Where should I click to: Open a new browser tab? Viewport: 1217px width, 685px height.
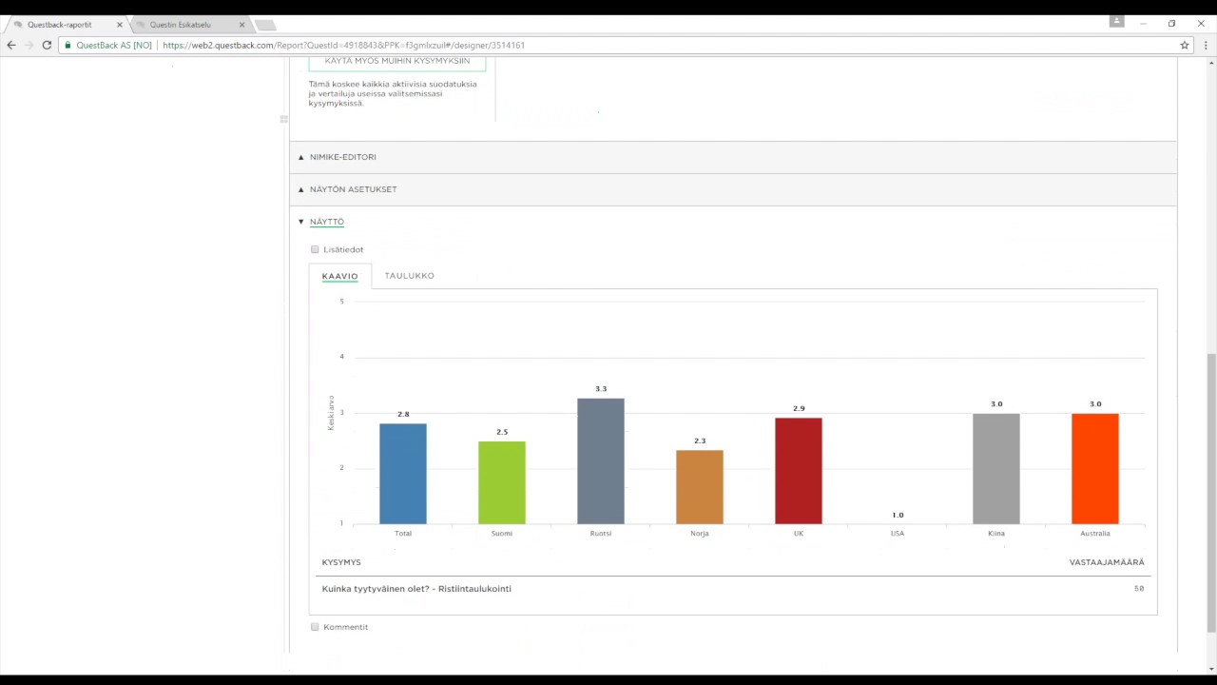265,25
